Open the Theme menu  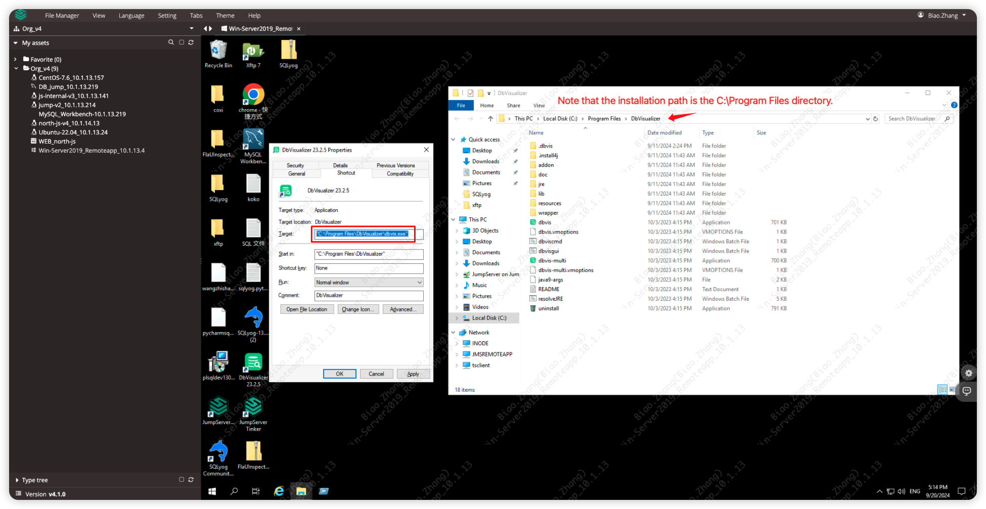coord(225,16)
